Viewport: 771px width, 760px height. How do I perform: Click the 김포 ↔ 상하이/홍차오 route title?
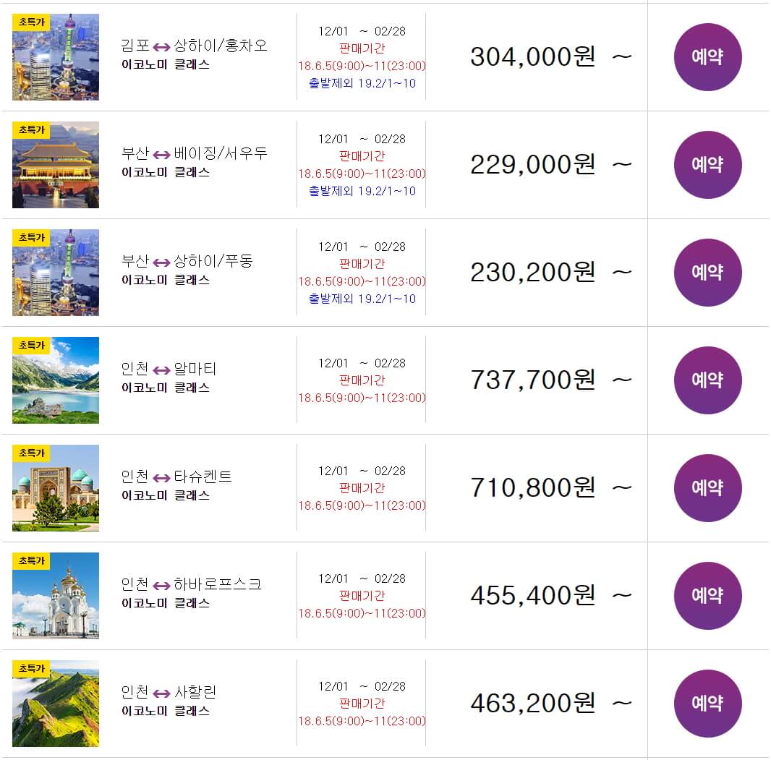tap(194, 46)
